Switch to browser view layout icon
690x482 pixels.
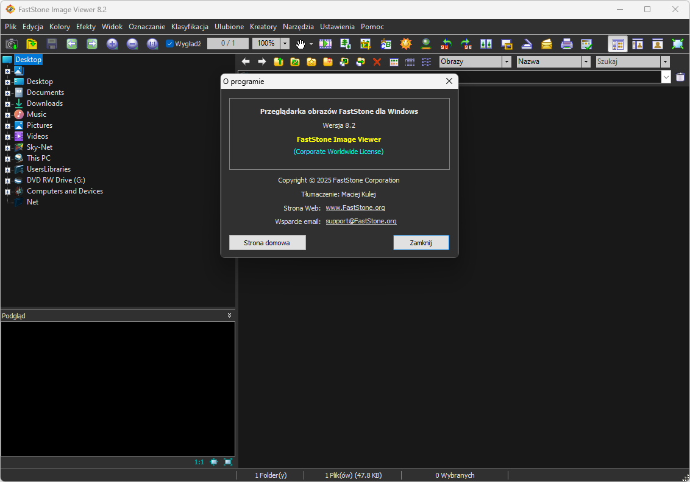[618, 44]
